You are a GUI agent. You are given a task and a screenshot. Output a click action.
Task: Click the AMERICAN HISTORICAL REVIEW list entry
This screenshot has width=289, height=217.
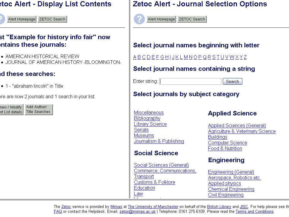click(42, 56)
